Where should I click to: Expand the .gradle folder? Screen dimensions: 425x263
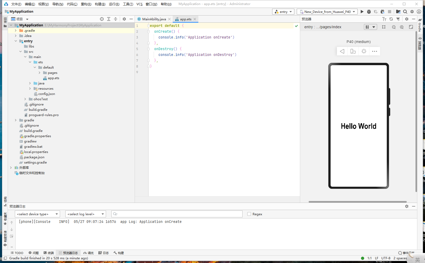16,31
